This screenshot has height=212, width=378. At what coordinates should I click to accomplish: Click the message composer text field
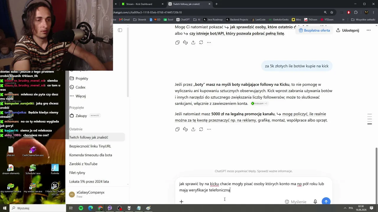point(254,187)
